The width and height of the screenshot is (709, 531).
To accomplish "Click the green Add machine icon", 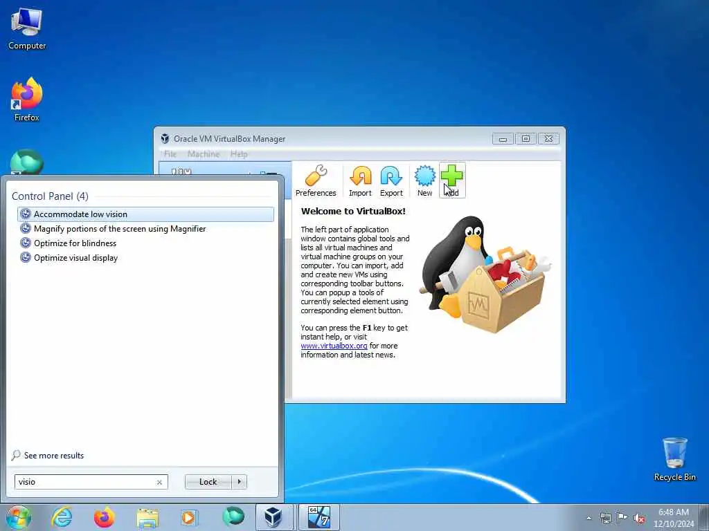I will point(451,180).
